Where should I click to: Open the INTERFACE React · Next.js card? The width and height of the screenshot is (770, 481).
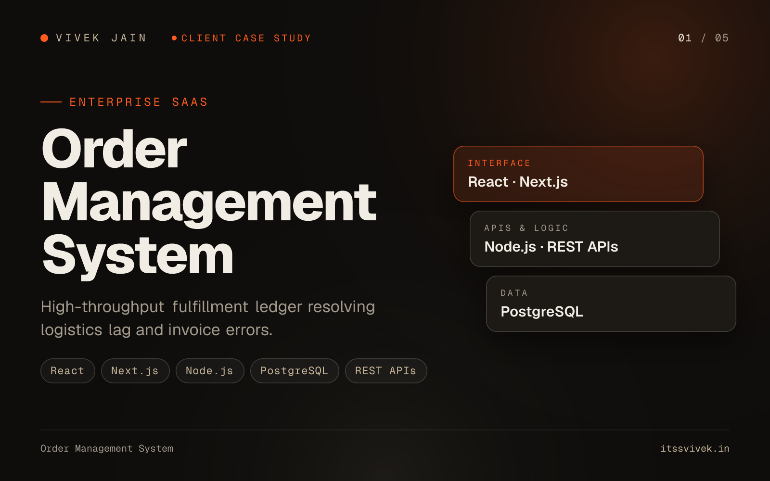pyautogui.click(x=578, y=174)
